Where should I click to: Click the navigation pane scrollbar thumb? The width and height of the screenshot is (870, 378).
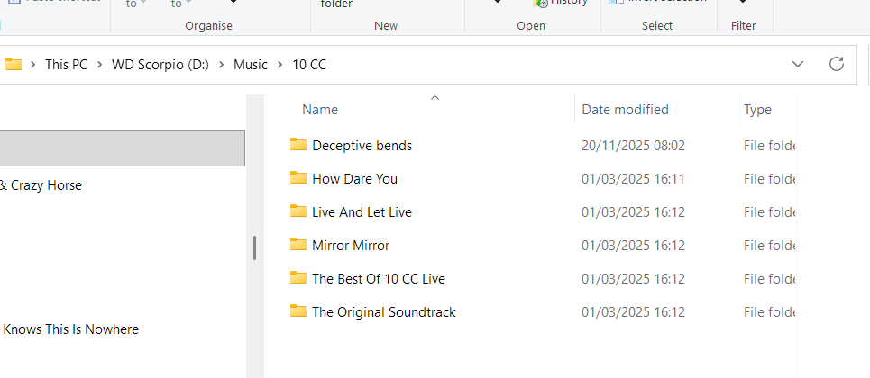click(x=254, y=247)
